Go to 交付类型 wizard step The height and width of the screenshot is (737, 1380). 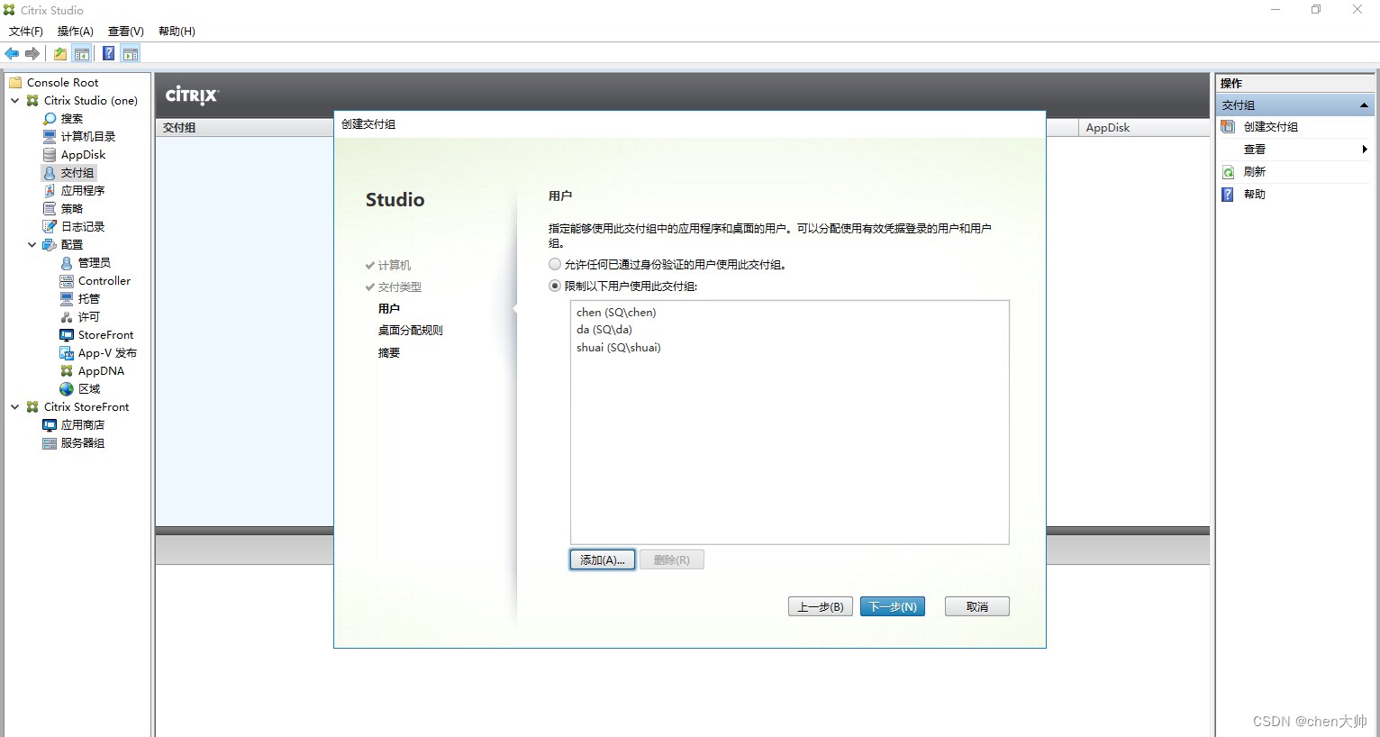(400, 287)
